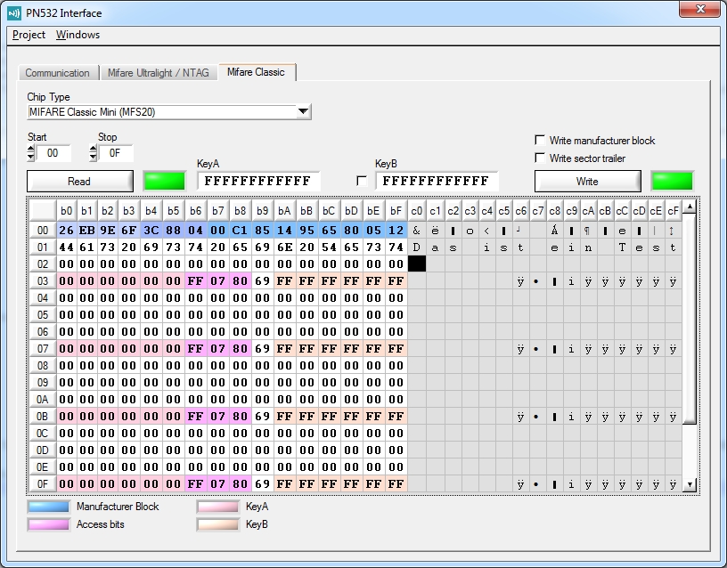Open the Windows menu
This screenshot has height=568, width=727.
78,35
